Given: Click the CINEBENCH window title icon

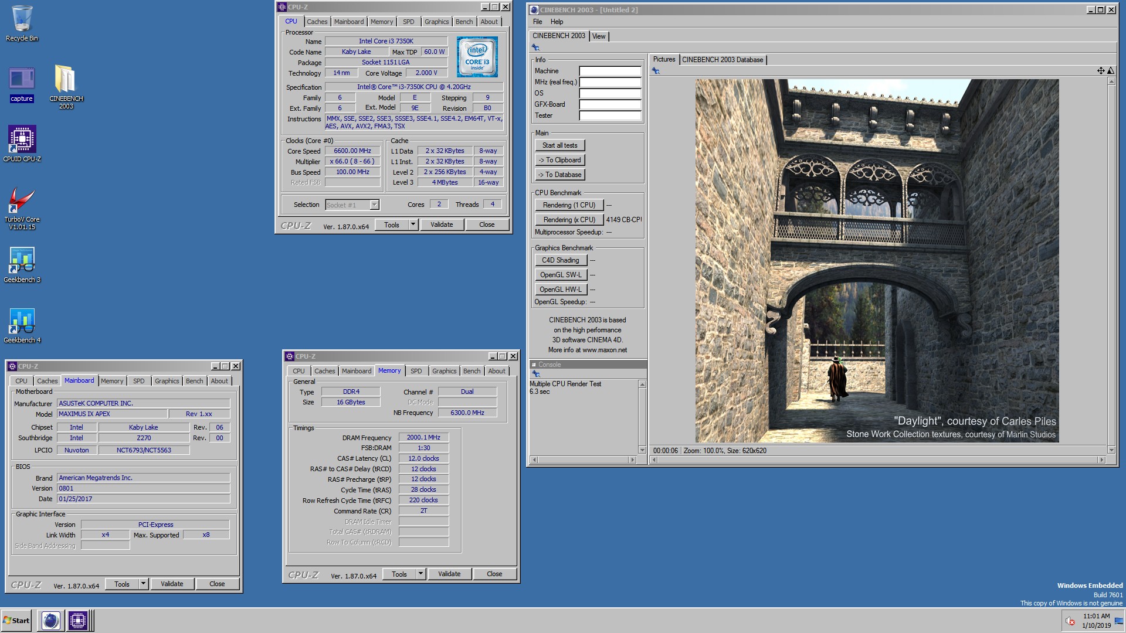Looking at the screenshot, I should pos(534,10).
